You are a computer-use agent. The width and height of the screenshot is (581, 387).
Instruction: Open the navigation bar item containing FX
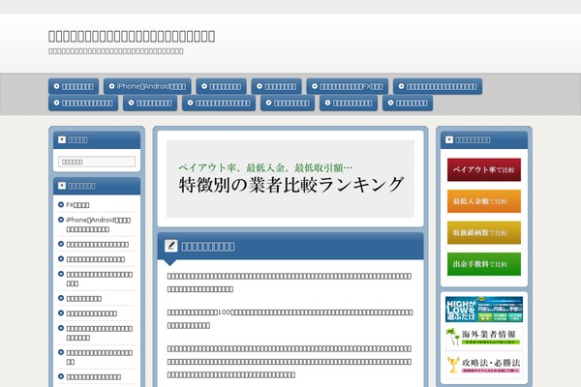(348, 86)
